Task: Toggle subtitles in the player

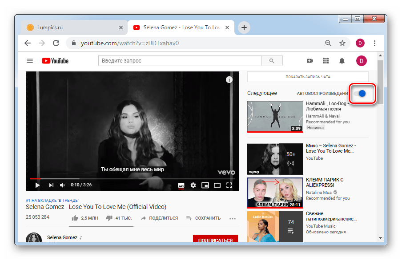Action: [181, 185]
